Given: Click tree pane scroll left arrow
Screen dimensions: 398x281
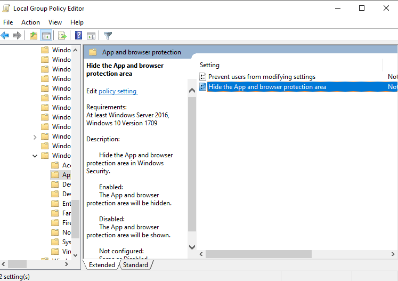Looking at the screenshot, I should click(3, 264).
